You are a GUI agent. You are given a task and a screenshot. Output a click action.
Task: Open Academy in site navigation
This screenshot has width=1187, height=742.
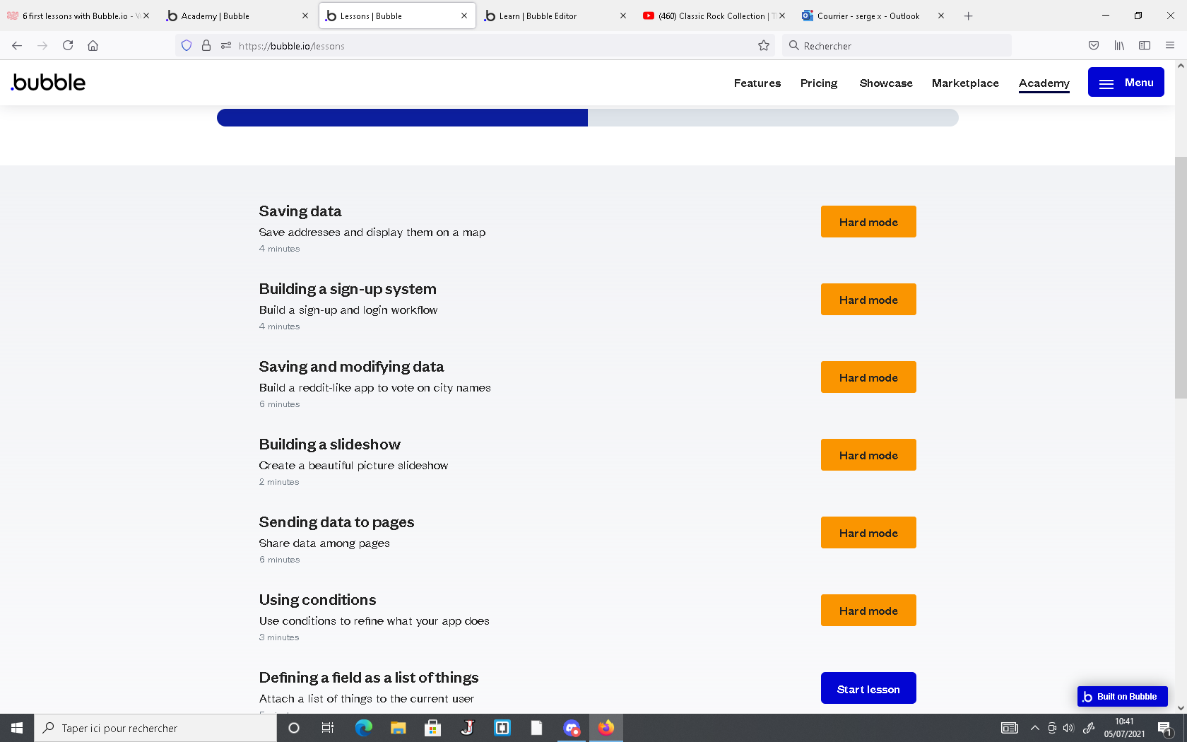[1044, 83]
